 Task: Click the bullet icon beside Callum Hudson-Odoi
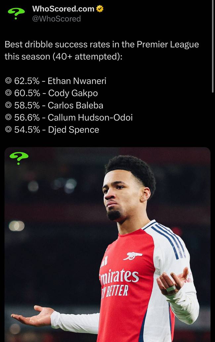[x=9, y=118]
